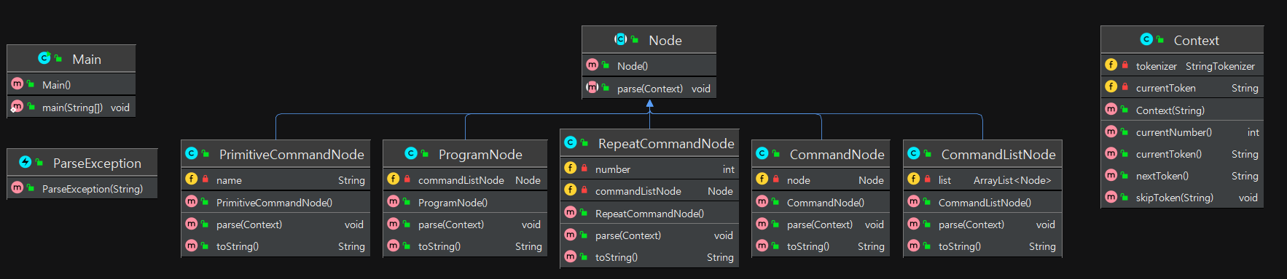This screenshot has height=279, width=1287.
Task: Select ProgramNode() constructor row
Action: pyautogui.click(x=465, y=202)
